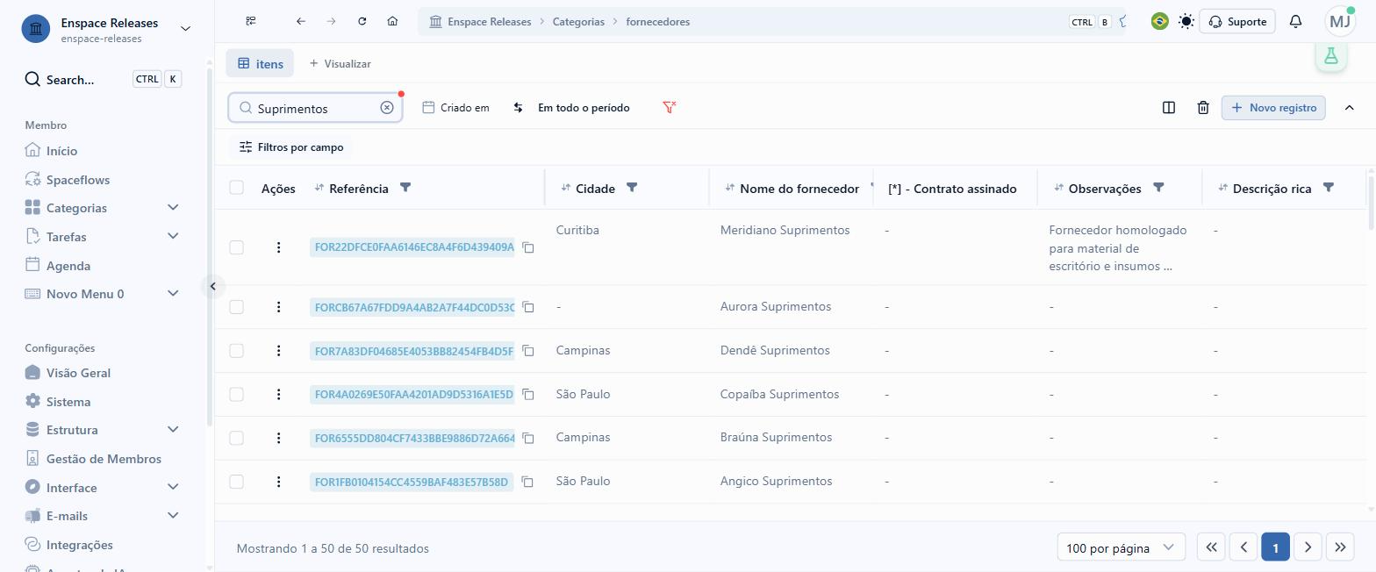The height and width of the screenshot is (572, 1376).
Task: Copy Aurora Suprimentos reference code
Action: point(528,307)
